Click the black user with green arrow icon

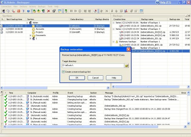43,11
